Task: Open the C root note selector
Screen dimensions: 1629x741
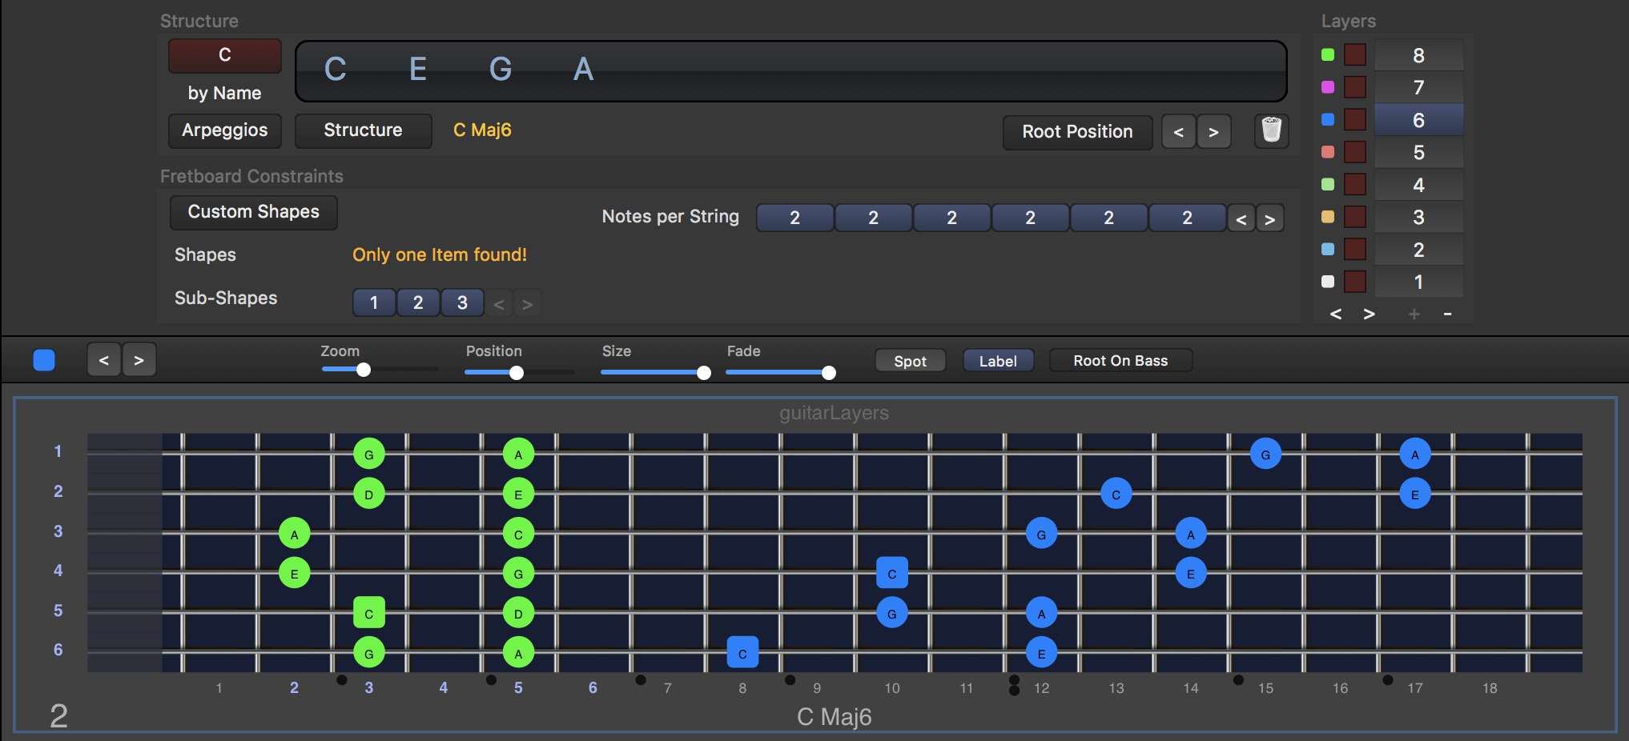Action: coord(225,55)
